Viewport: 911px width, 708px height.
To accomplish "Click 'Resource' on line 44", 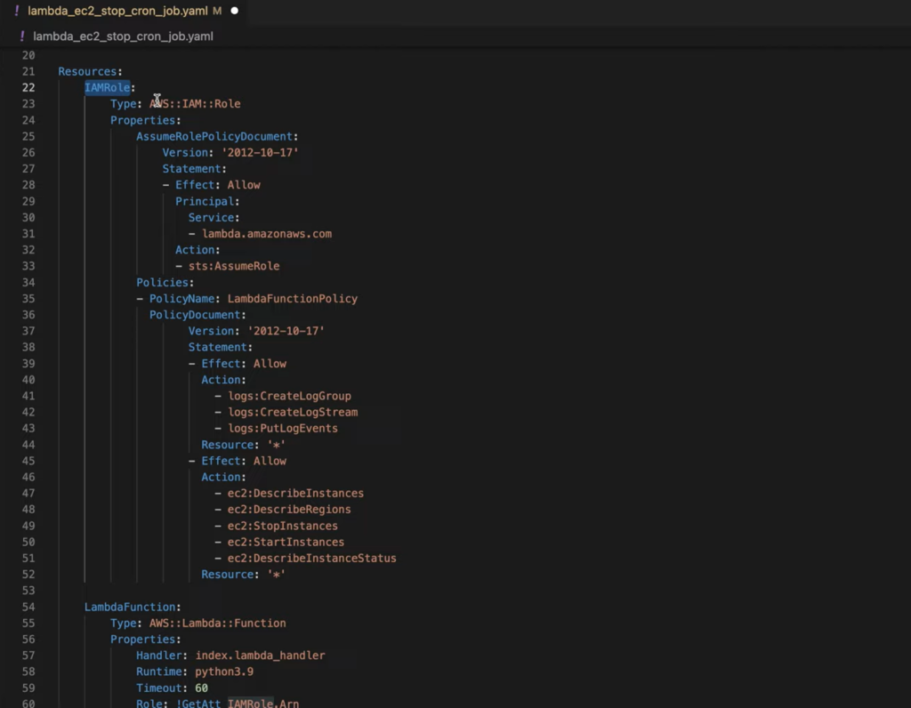I will pyautogui.click(x=227, y=445).
